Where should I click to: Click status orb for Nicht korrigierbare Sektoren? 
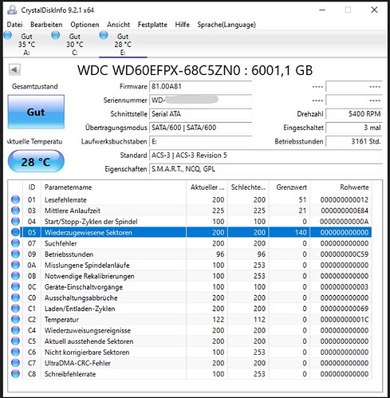[15, 352]
